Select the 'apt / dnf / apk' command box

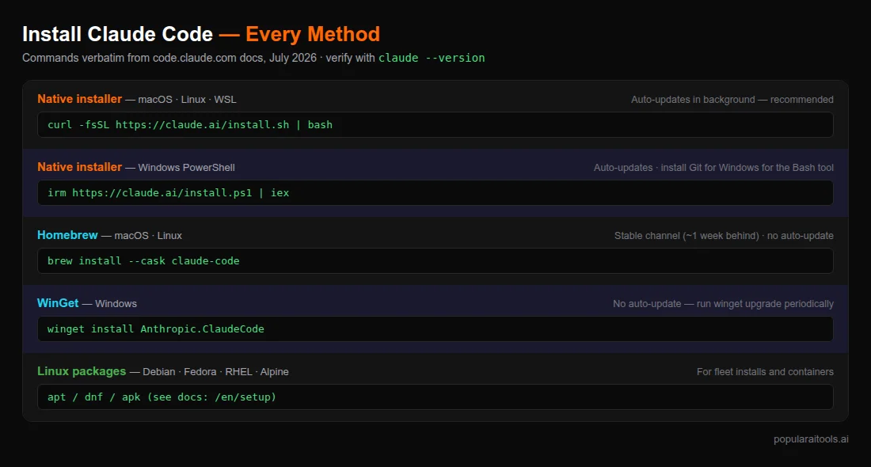pyautogui.click(x=435, y=397)
